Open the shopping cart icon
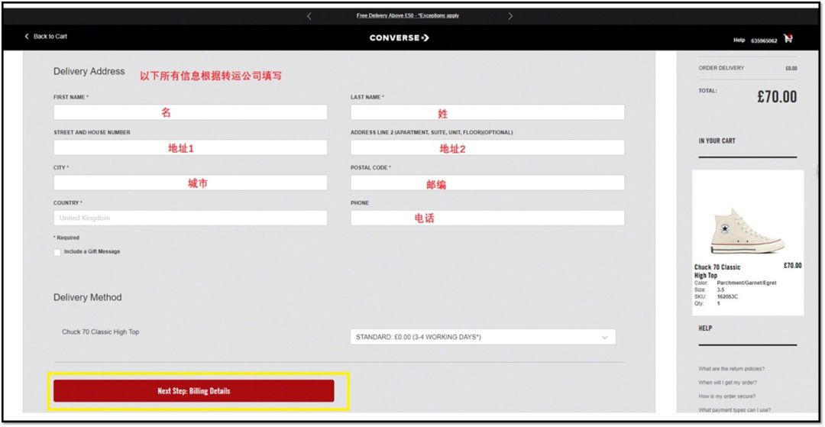 click(788, 38)
